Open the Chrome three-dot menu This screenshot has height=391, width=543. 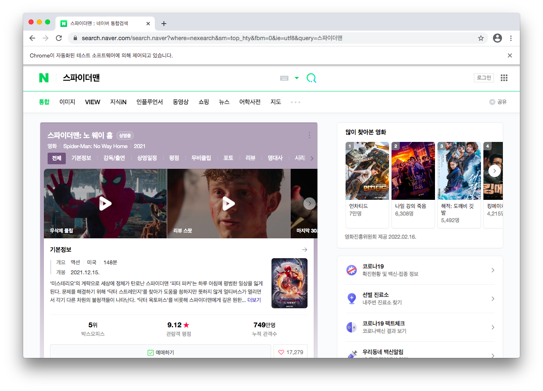(x=511, y=38)
